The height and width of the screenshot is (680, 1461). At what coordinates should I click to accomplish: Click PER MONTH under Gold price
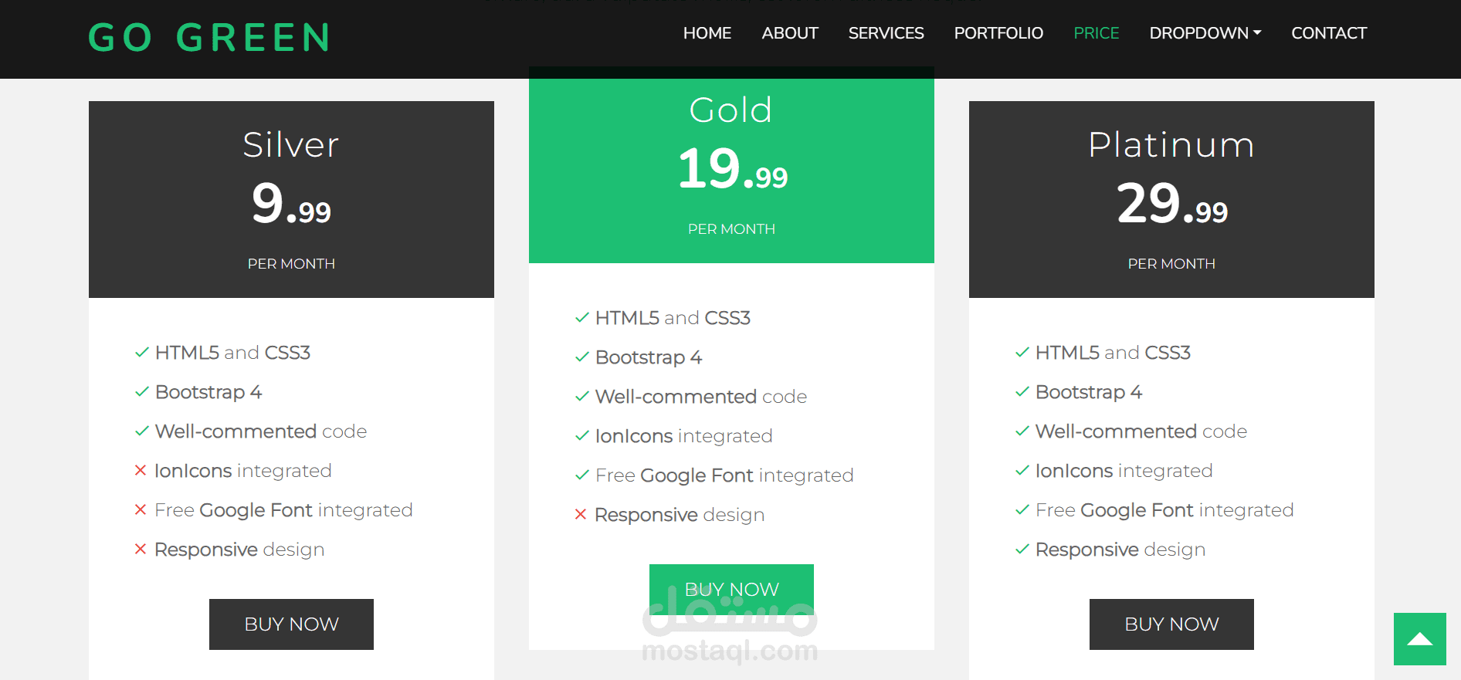(731, 229)
